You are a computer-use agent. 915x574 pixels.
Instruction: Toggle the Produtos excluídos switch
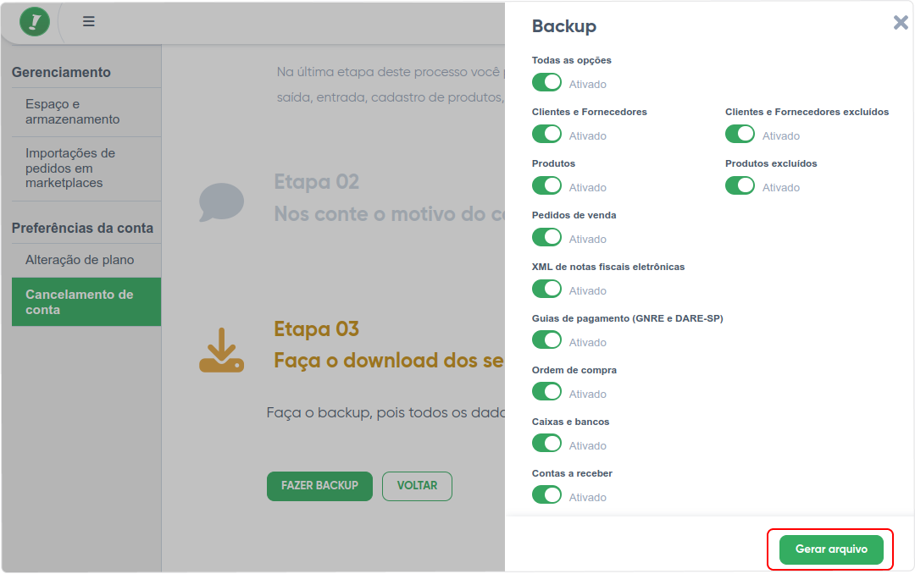740,185
